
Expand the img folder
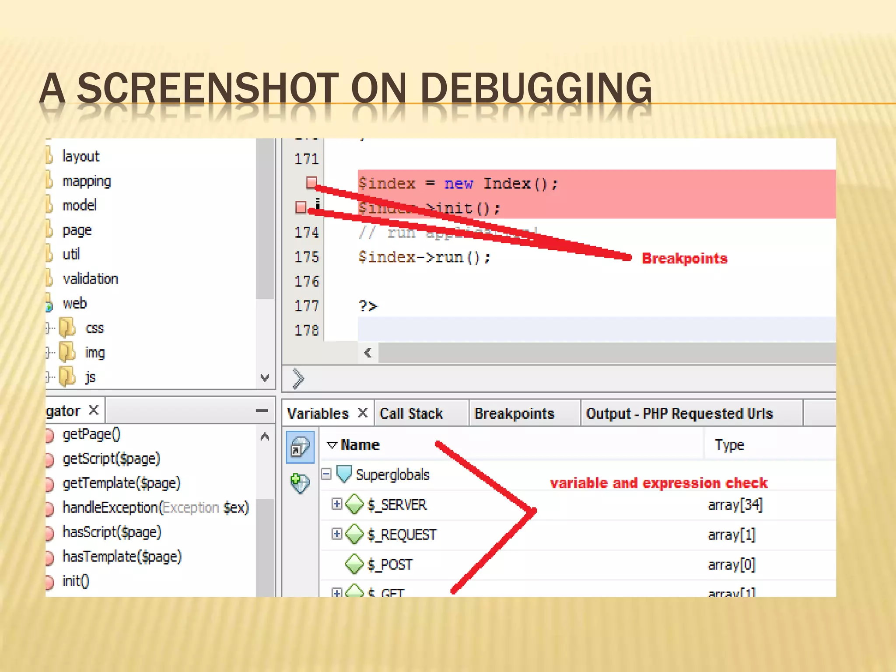click(x=48, y=352)
